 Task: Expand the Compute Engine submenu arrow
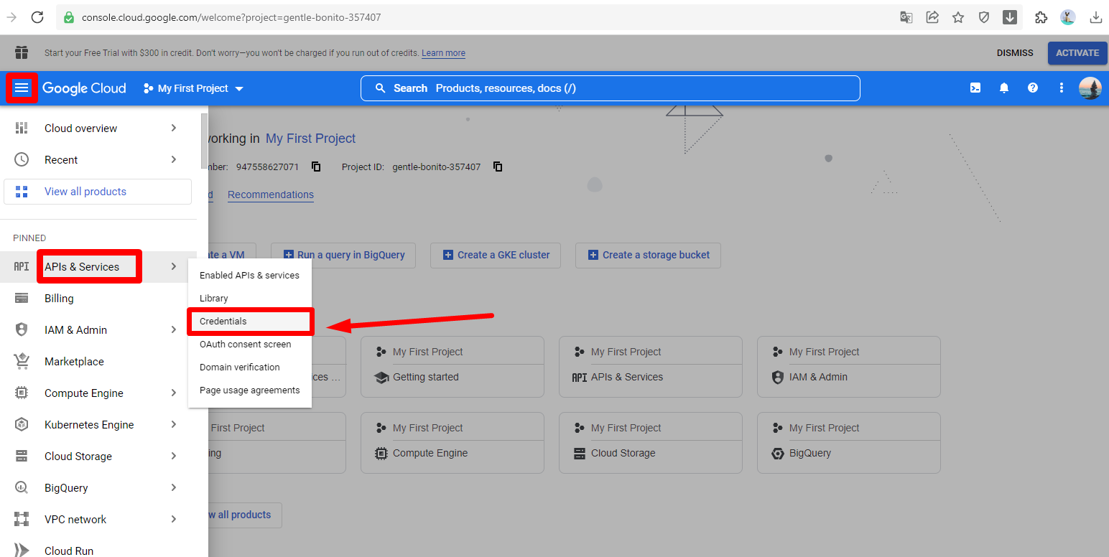174,393
